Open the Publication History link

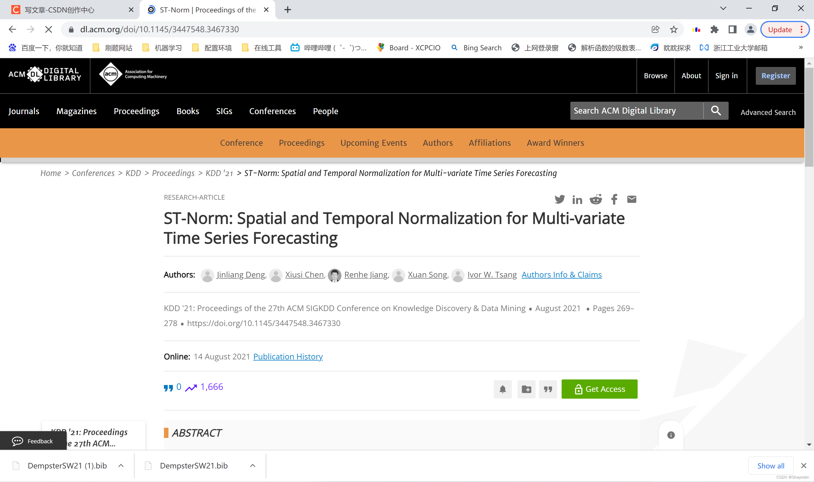tap(288, 356)
